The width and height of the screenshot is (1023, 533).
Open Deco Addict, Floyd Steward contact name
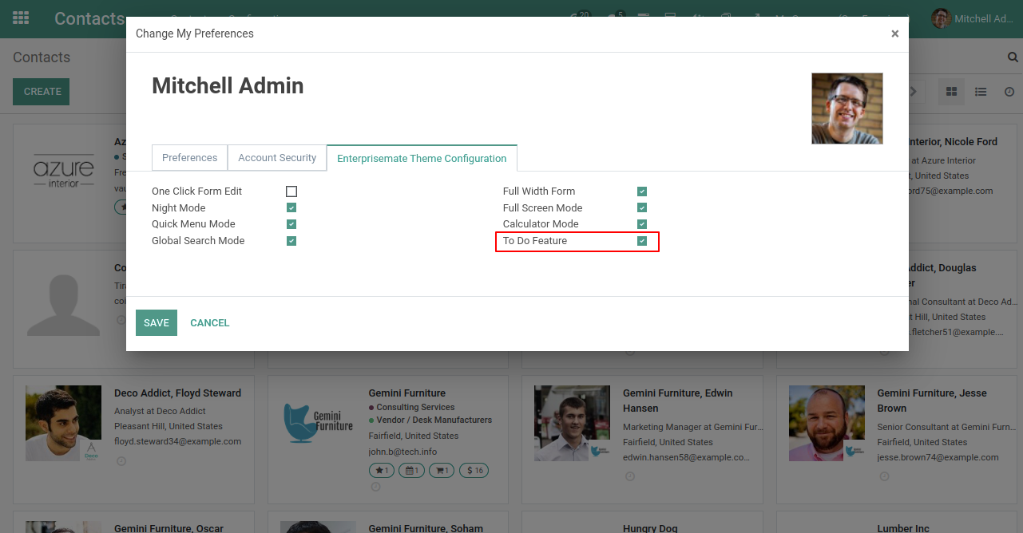[177, 393]
